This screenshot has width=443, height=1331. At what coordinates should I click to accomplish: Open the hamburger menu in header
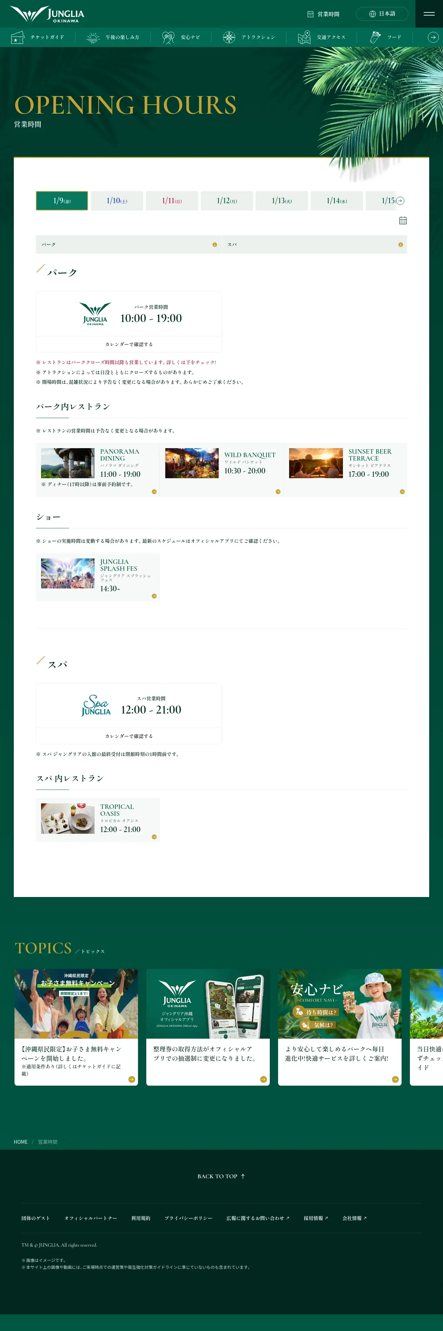pyautogui.click(x=429, y=14)
